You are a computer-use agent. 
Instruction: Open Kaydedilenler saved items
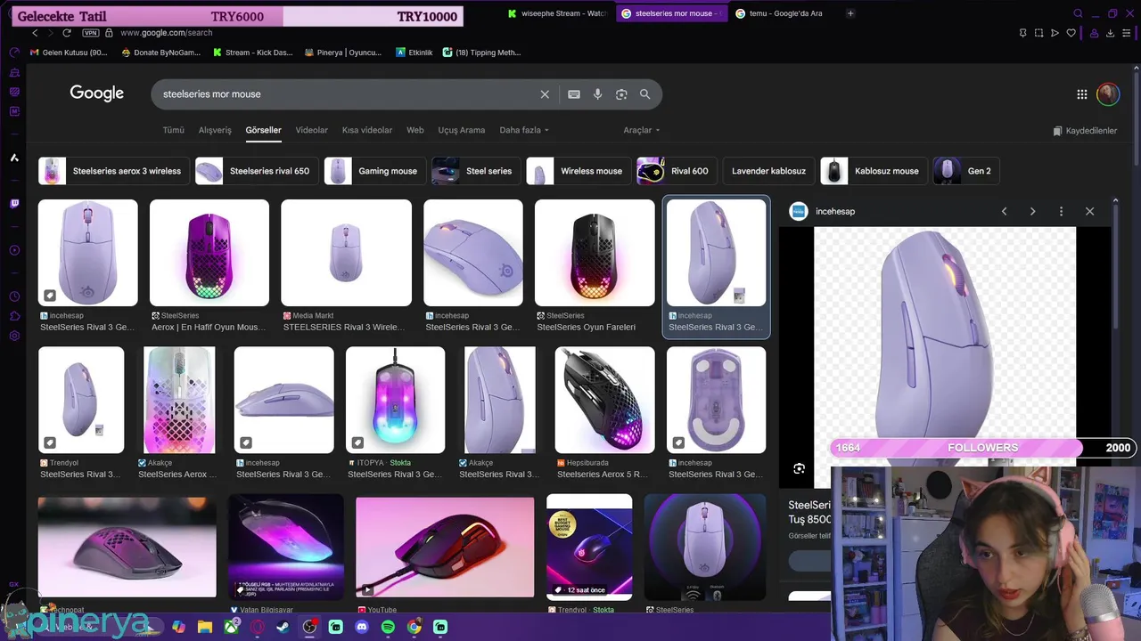1085,131
